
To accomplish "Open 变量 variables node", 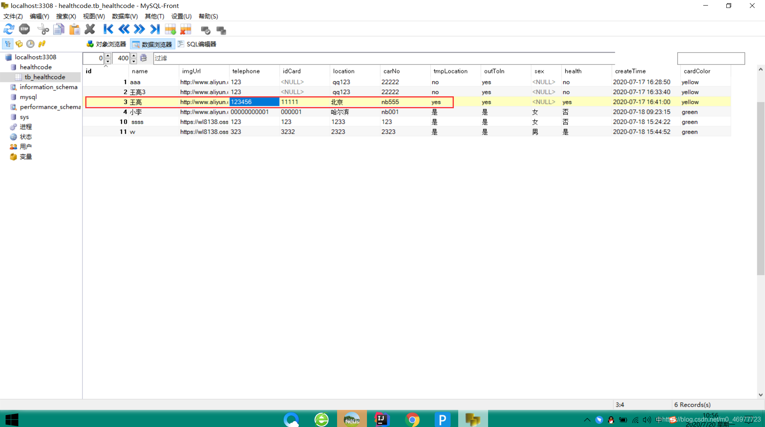I will [26, 156].
